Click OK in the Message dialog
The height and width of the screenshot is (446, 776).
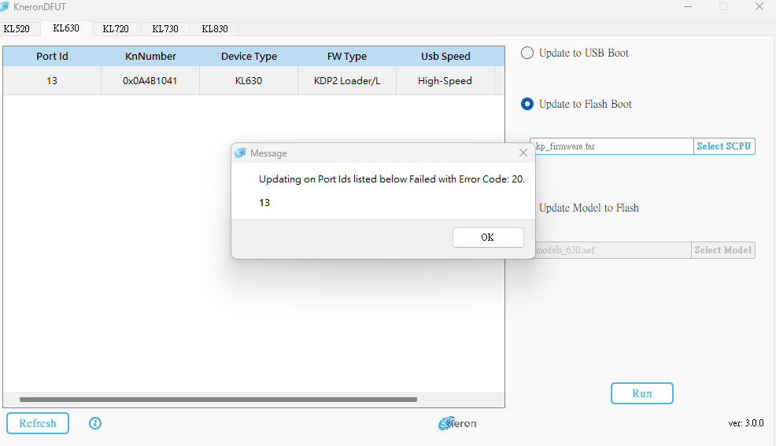(488, 238)
